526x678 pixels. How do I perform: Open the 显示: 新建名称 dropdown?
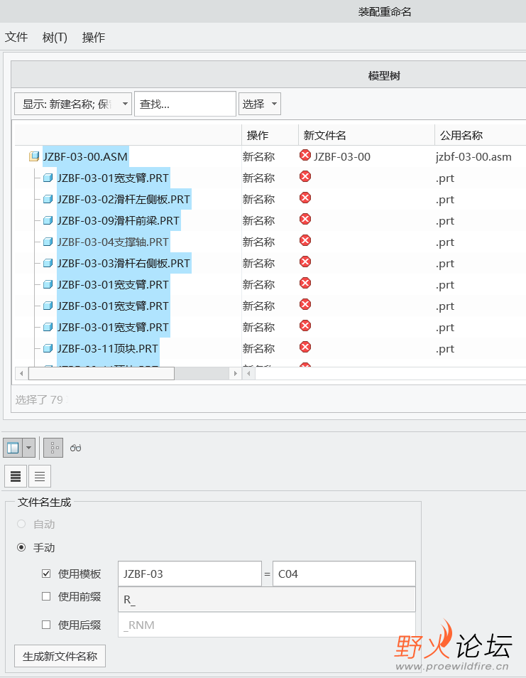coord(73,104)
